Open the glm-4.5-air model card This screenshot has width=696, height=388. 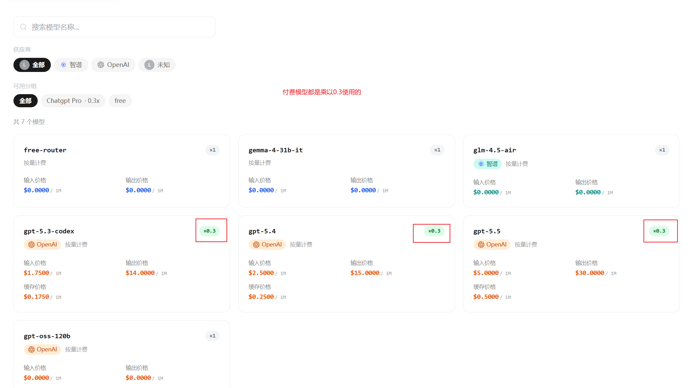pyautogui.click(x=571, y=171)
